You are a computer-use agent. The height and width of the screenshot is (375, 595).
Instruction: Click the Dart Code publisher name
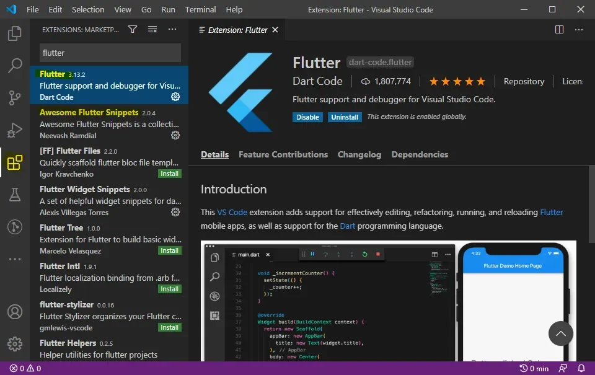(x=317, y=81)
